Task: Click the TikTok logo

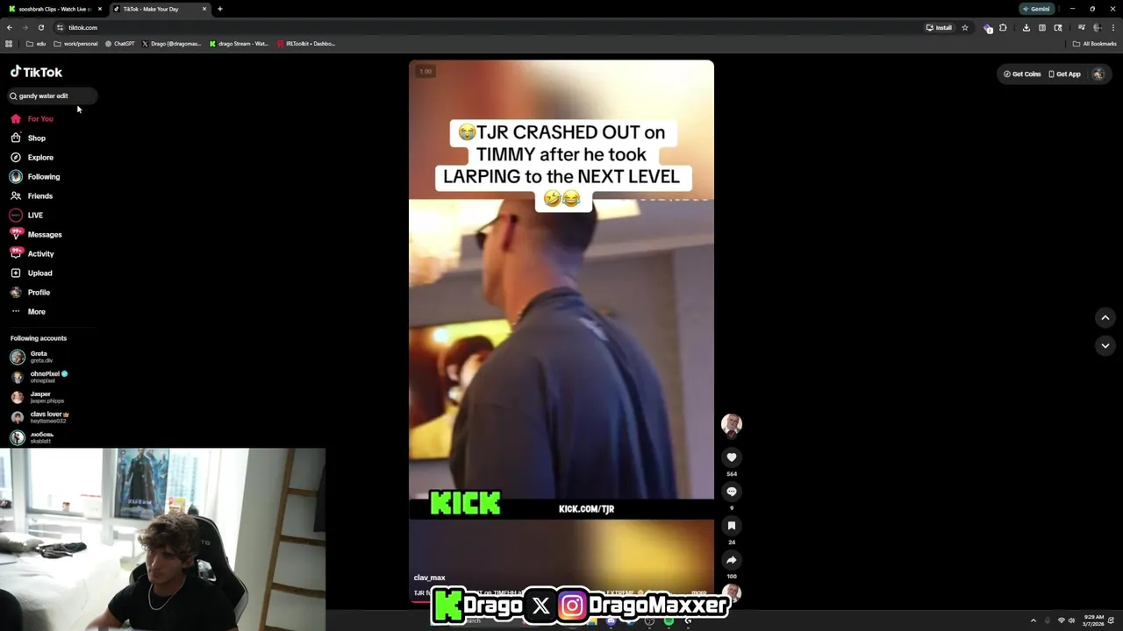Action: click(36, 72)
